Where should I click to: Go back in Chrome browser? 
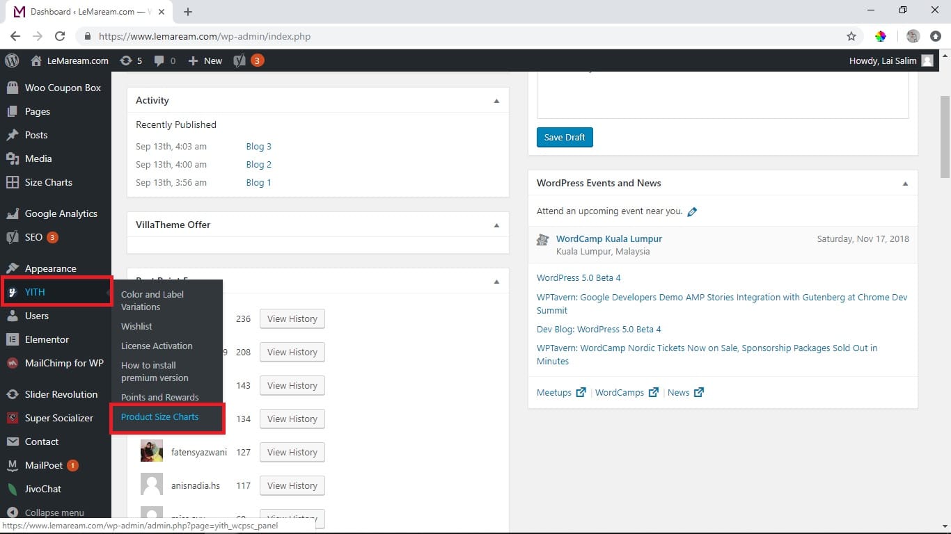click(x=15, y=36)
